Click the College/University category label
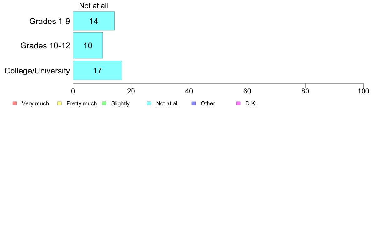 pyautogui.click(x=37, y=71)
